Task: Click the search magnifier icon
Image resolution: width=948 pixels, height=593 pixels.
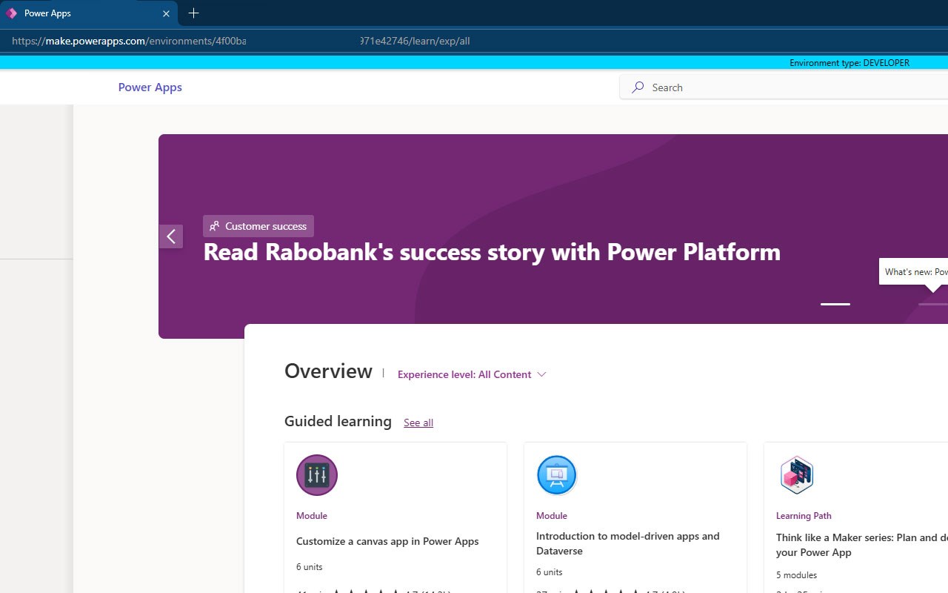Action: (638, 87)
